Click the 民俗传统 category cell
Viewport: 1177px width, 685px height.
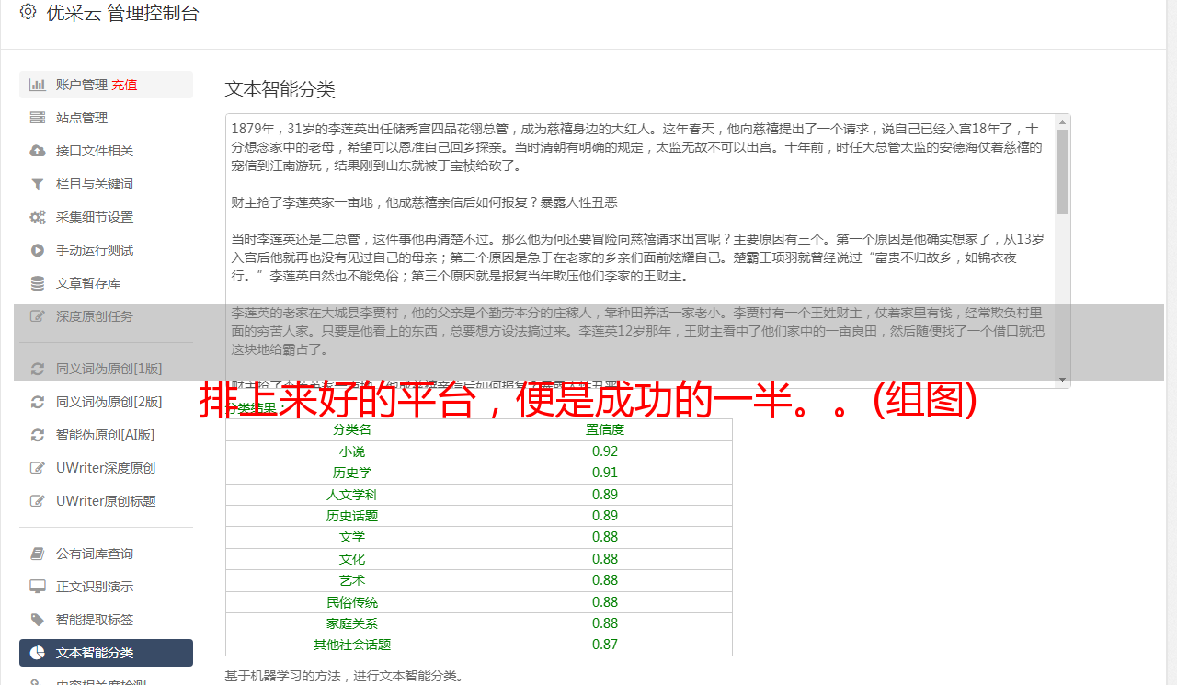point(352,602)
